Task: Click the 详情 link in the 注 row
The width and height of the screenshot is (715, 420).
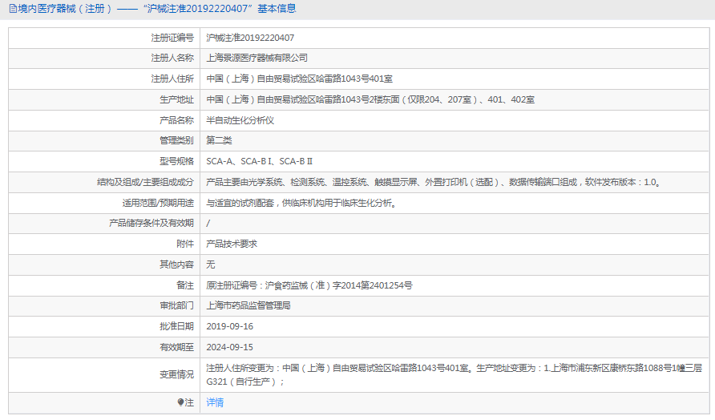Action: [215, 402]
